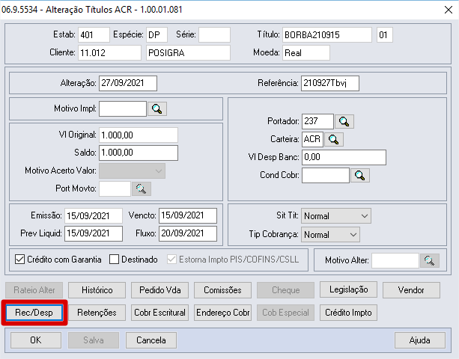Click the Portador field containing 237
The width and height of the screenshot is (459, 359).
coord(317,121)
